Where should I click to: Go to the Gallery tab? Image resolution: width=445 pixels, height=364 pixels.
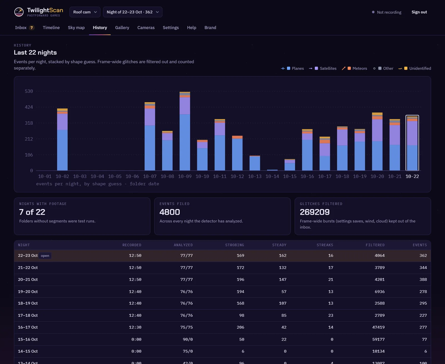[x=122, y=28]
